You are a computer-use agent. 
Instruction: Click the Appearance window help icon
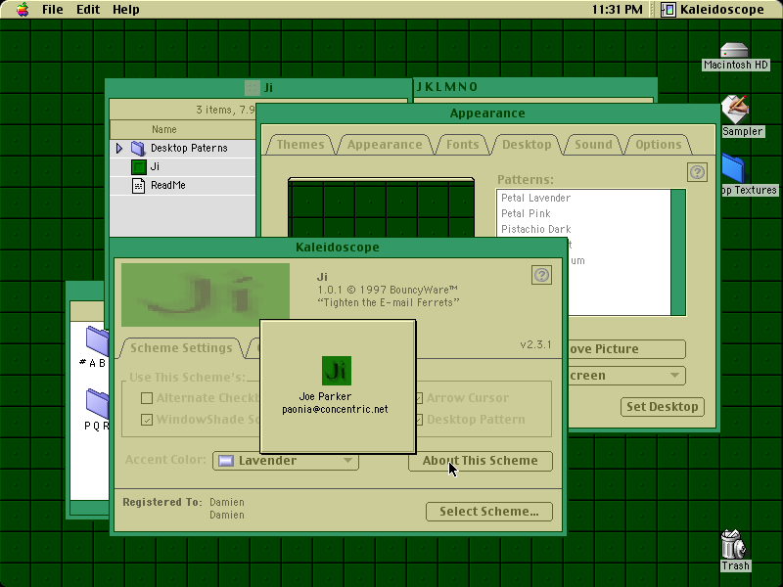pyautogui.click(x=697, y=172)
